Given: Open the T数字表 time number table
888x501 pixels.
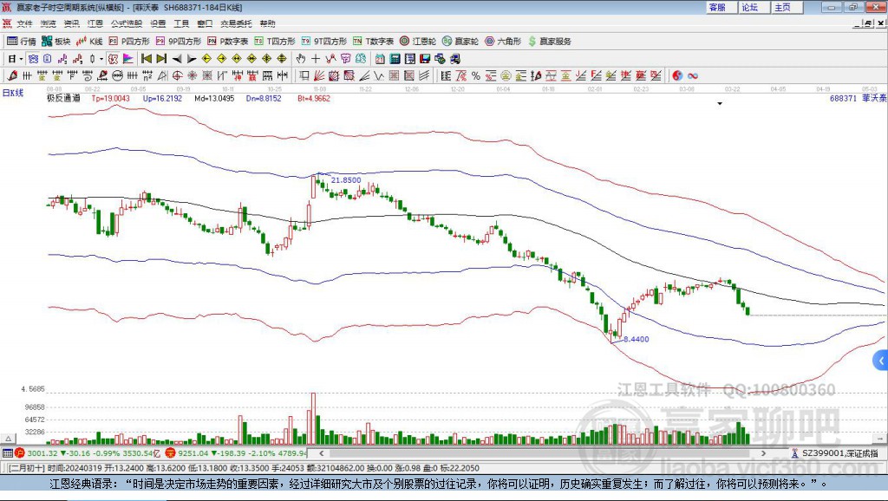Looking at the screenshot, I should pyautogui.click(x=373, y=42).
